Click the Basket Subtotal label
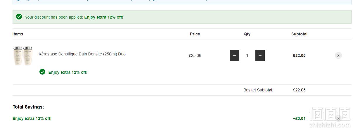The height and width of the screenshot is (130, 353). coord(258,90)
